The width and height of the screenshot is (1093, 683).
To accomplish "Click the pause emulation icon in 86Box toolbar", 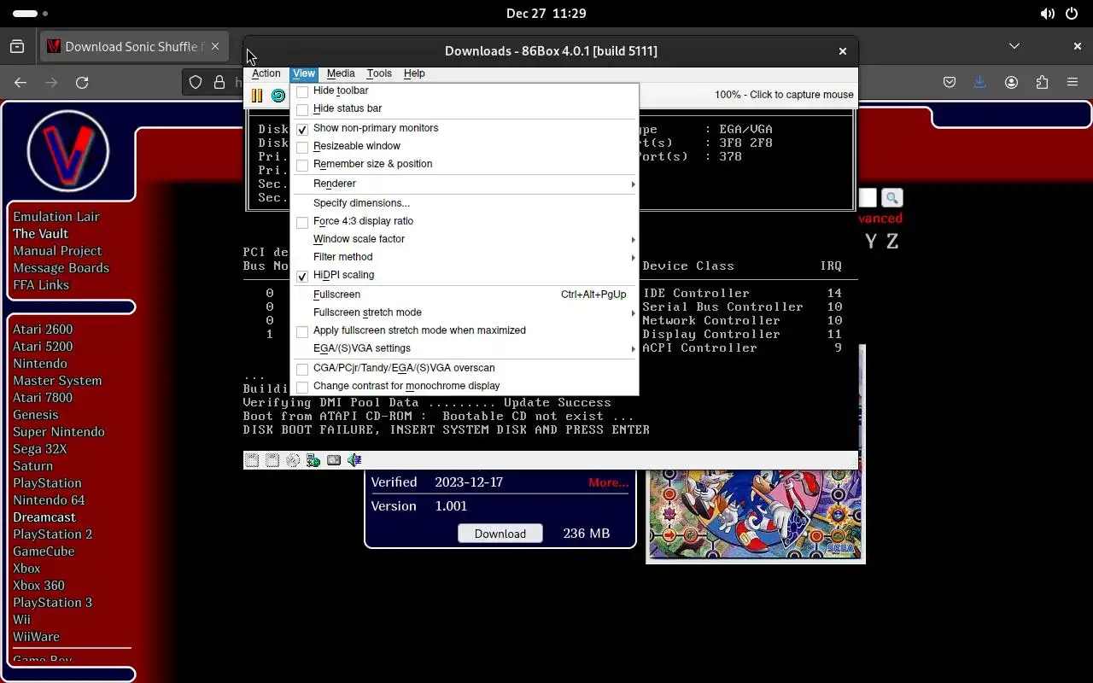I will [256, 96].
